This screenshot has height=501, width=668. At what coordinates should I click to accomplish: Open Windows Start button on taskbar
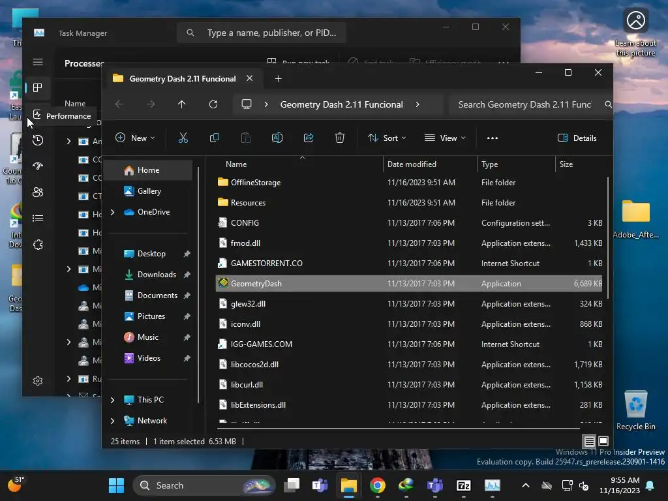tap(116, 485)
